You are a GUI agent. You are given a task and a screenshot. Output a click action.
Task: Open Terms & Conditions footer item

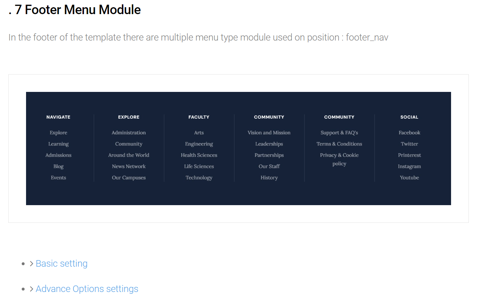(x=339, y=144)
